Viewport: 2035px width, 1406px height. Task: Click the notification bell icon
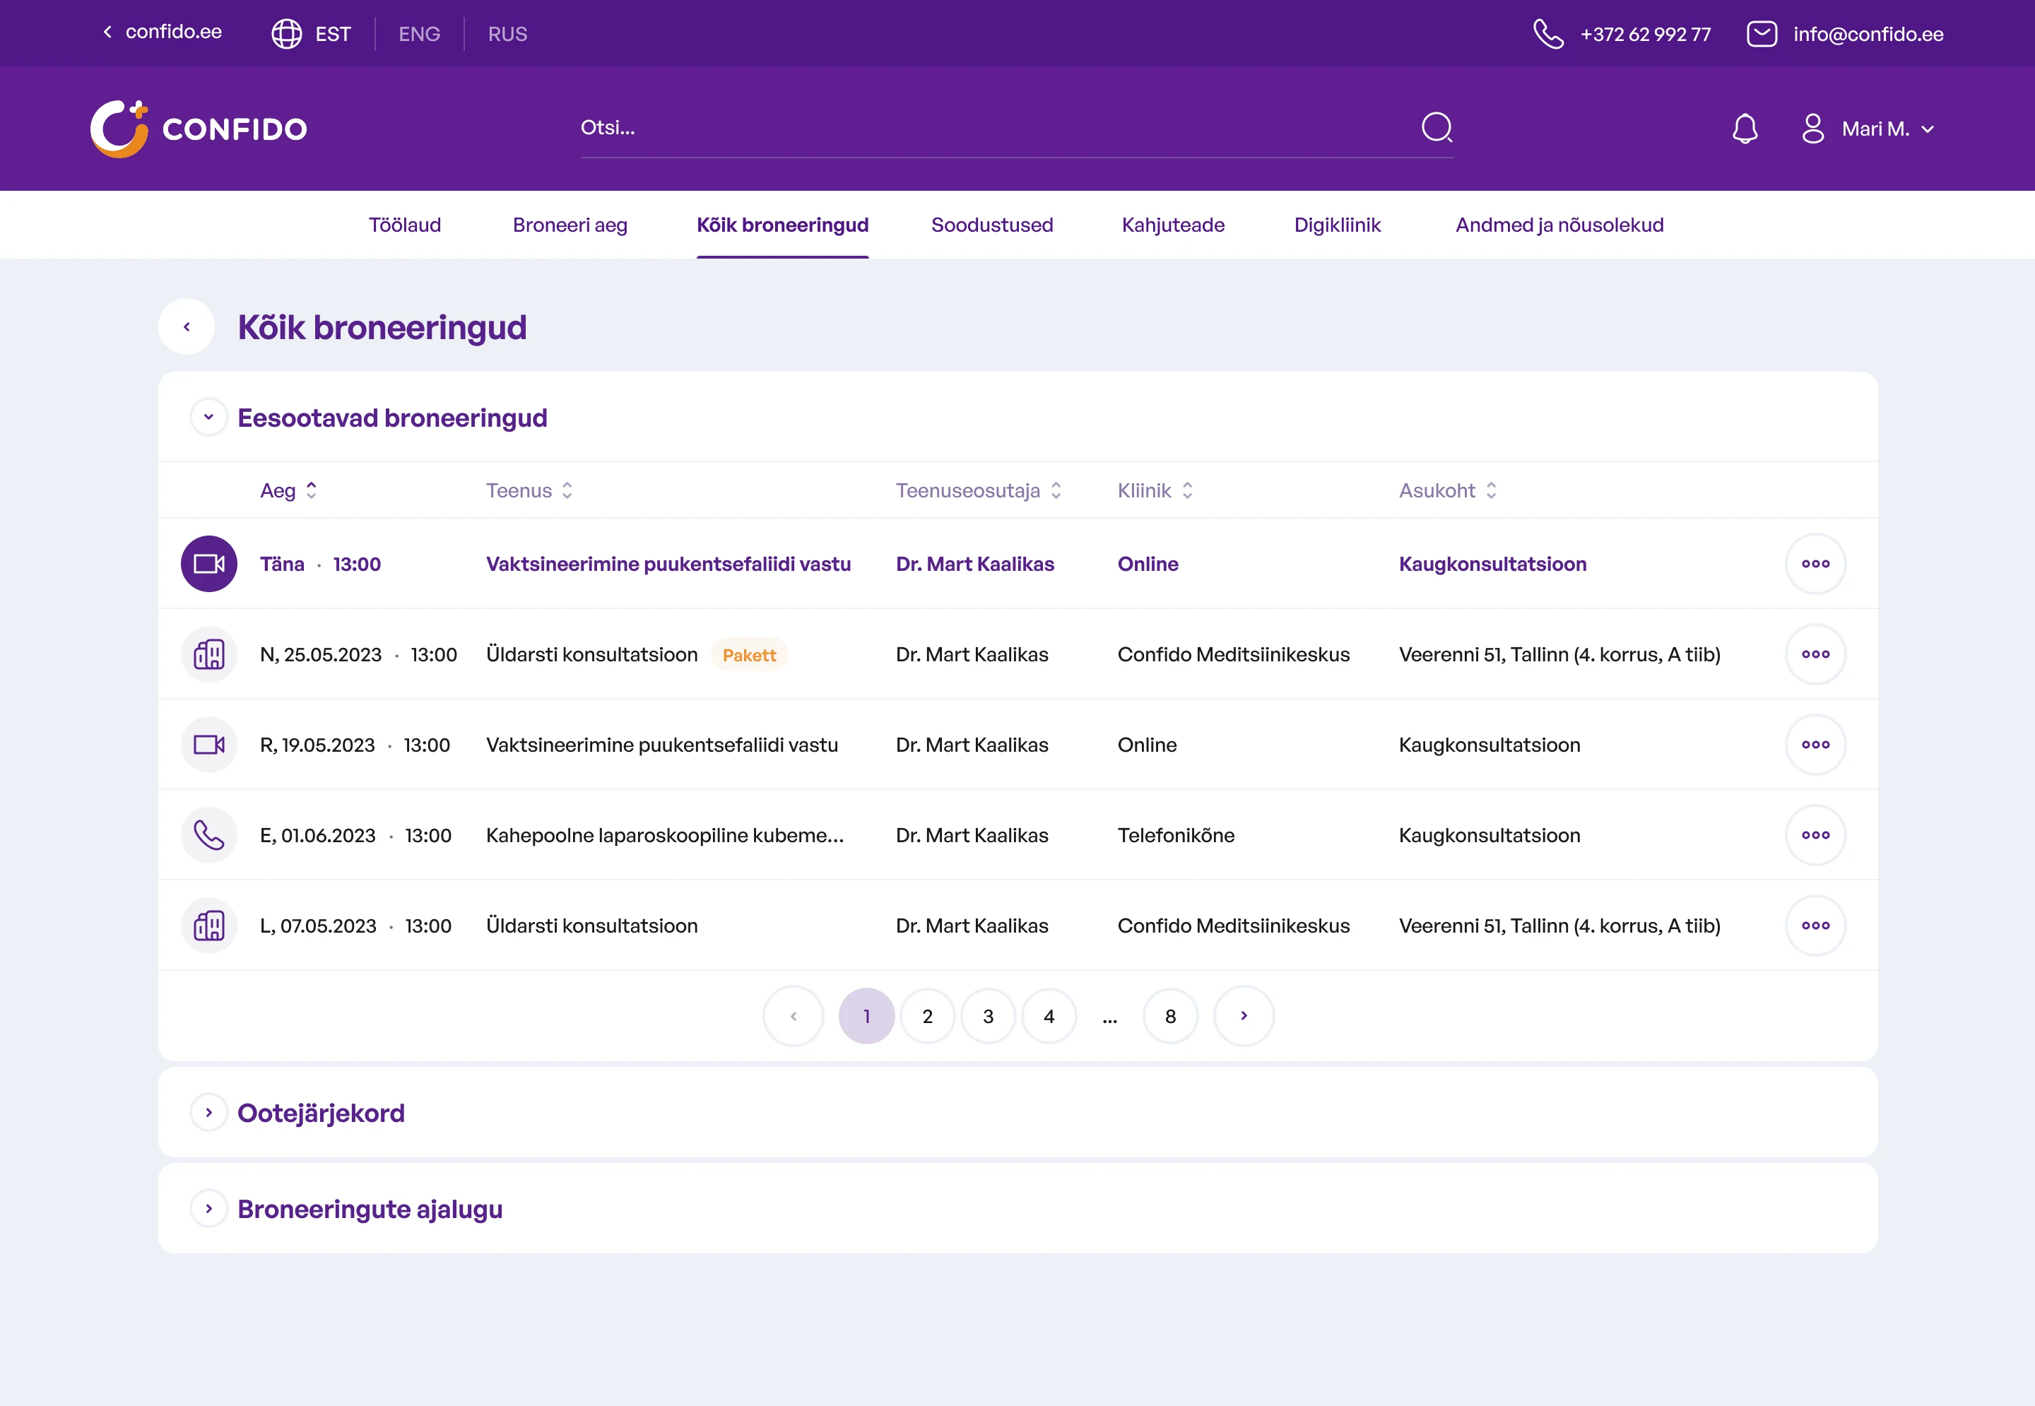click(x=1745, y=129)
